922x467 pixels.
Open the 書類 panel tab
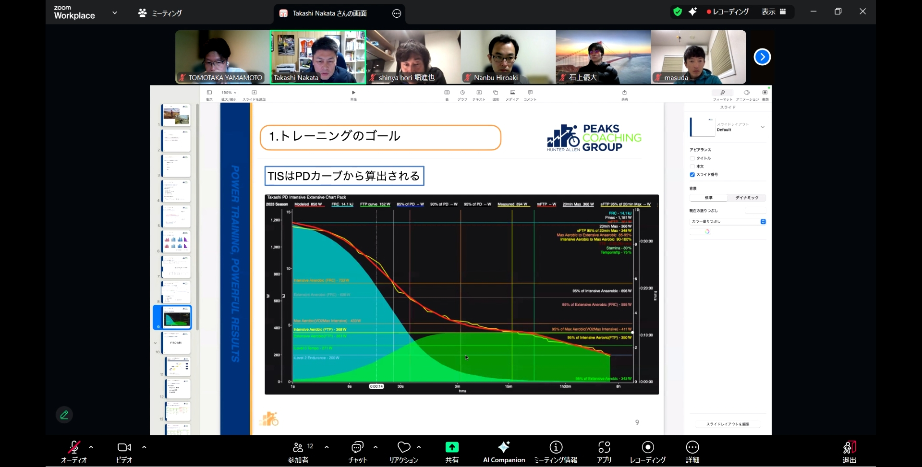click(x=765, y=96)
